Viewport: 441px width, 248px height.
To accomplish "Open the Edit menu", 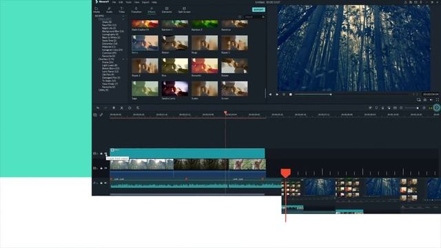I will 121,2.
